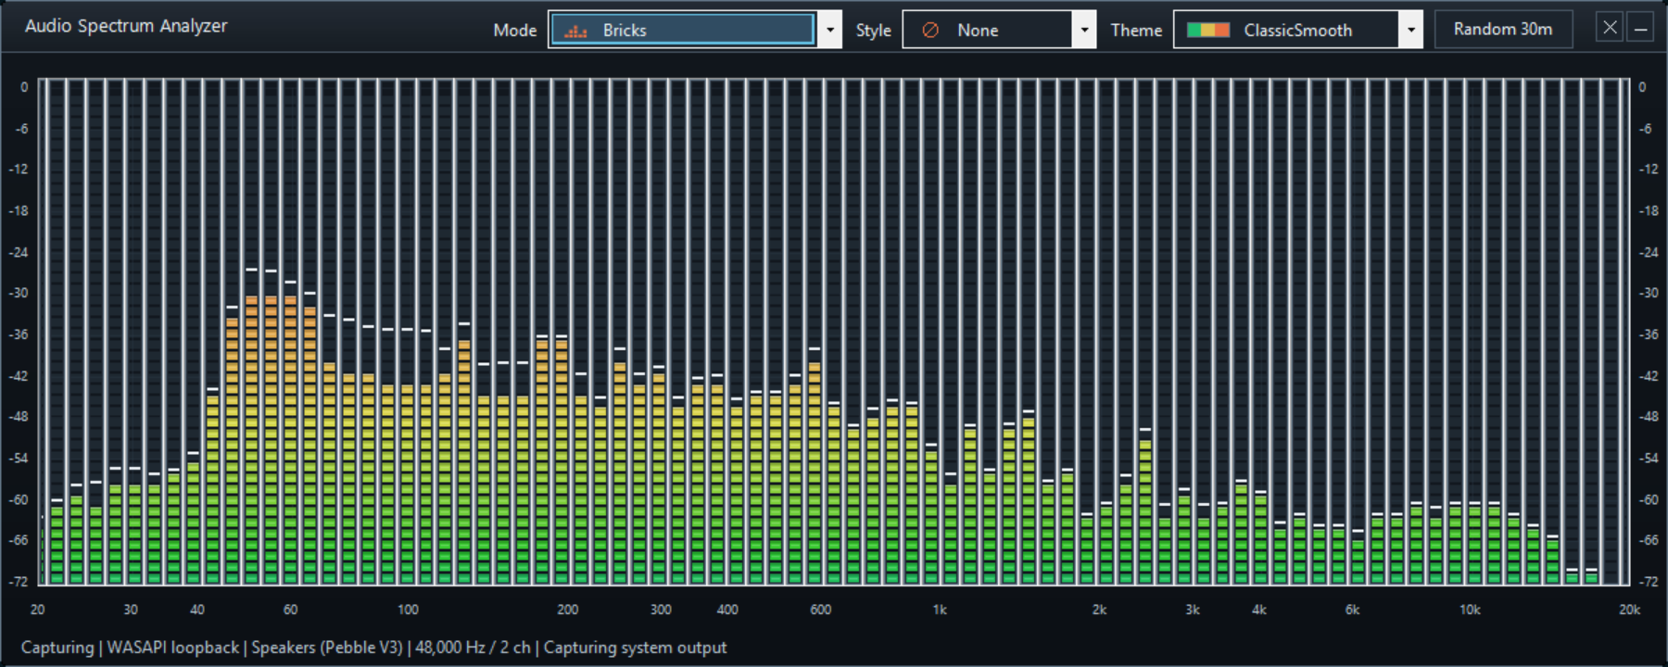Click "-72" on the left dB scale

pos(19,582)
